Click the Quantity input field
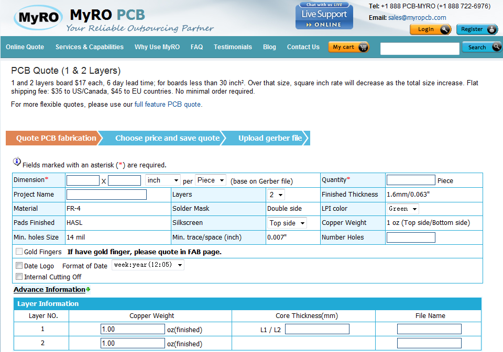This screenshot has height=352, width=503. [x=411, y=180]
